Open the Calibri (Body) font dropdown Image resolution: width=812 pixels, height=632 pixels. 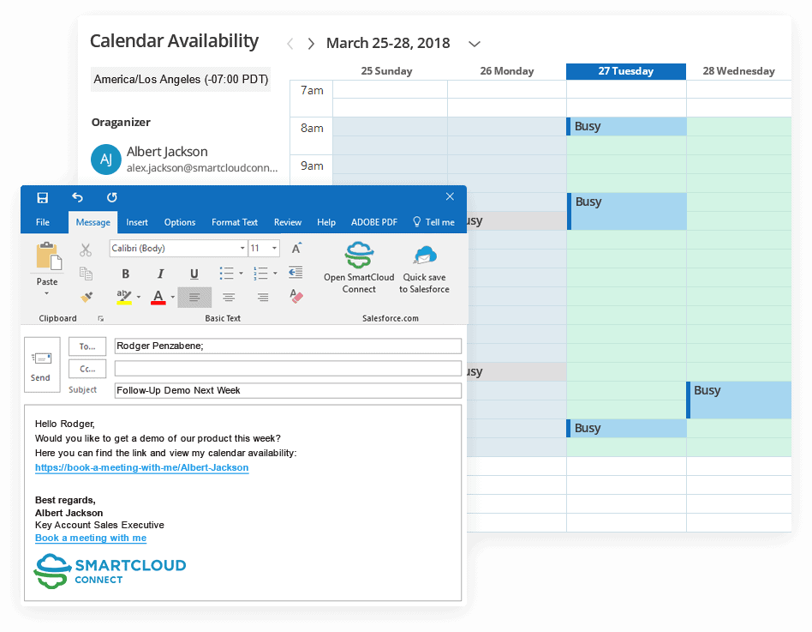(x=242, y=249)
